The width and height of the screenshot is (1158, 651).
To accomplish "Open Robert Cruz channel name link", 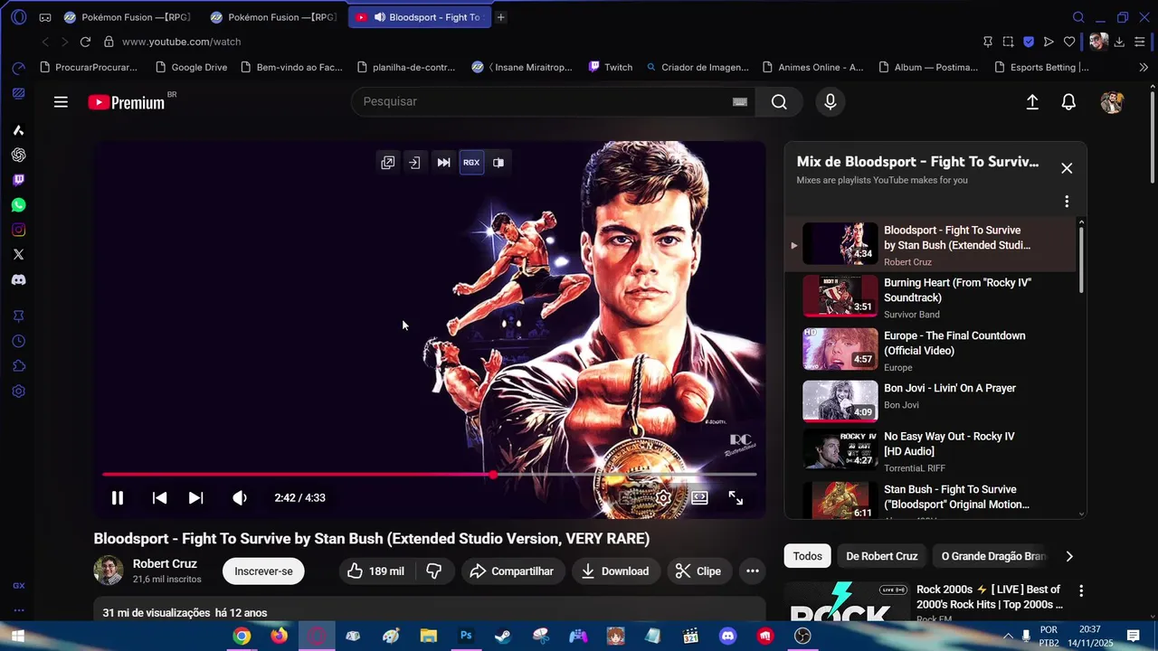I will 165,563.
